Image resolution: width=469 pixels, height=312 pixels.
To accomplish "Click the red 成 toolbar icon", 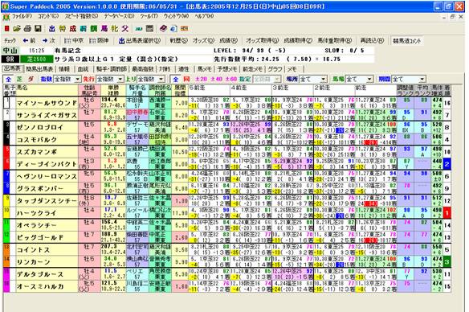I will coord(73,28).
